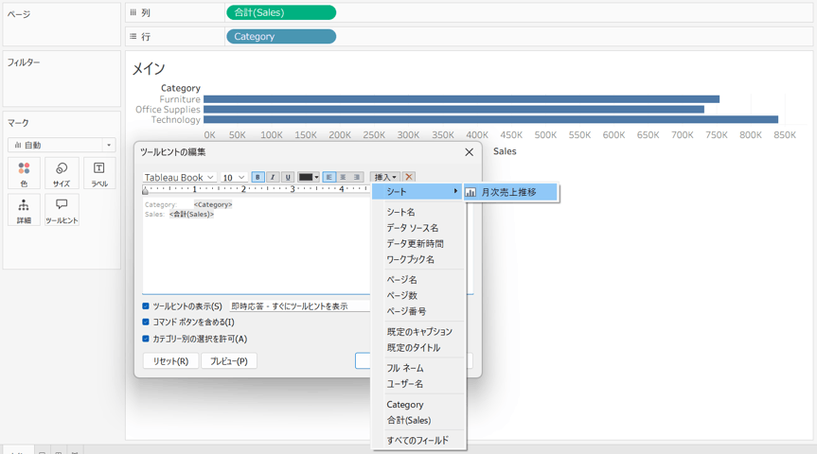This screenshot has height=454, width=817.
Task: Open the font size dropdown showing 10
Action: click(234, 177)
